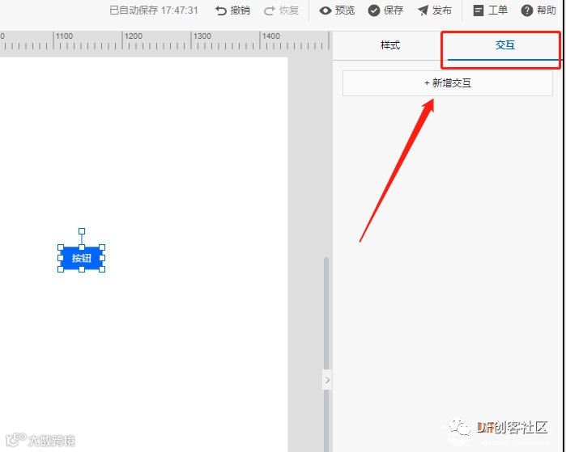Click the ruler mark labeled 1100
566x452 pixels.
64,36
